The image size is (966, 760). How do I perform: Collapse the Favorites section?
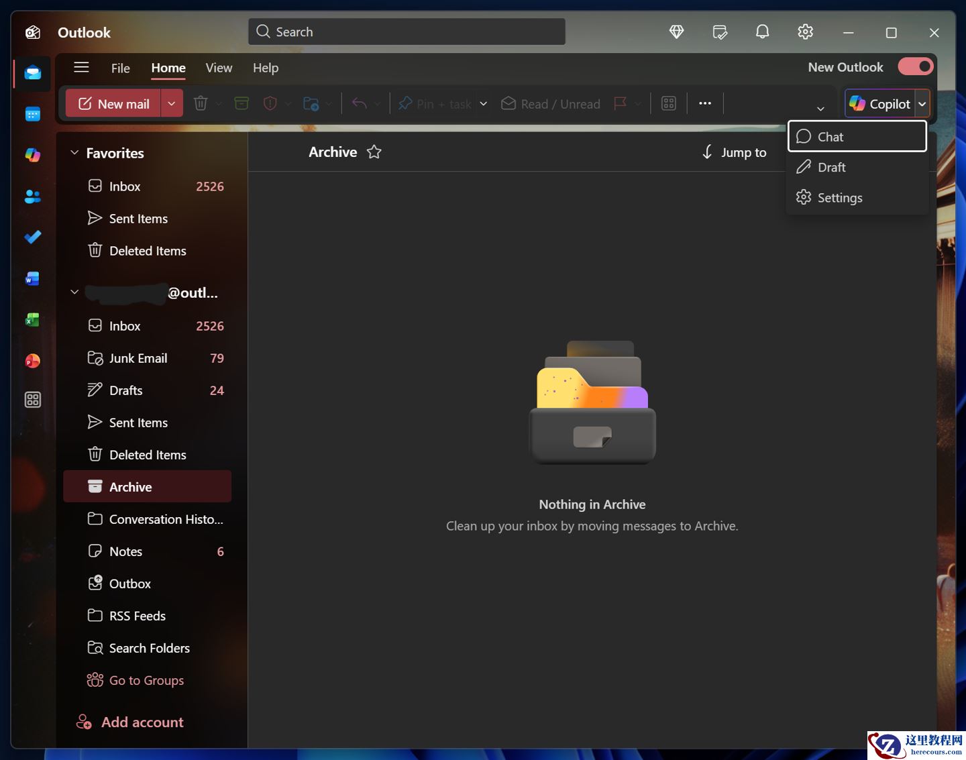click(x=74, y=153)
